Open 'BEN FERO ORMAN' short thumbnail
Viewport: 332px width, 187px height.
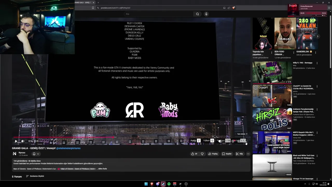(285, 34)
